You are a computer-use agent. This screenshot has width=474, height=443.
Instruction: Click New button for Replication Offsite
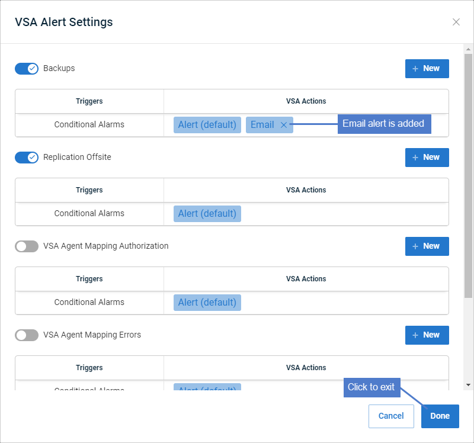[x=427, y=158]
